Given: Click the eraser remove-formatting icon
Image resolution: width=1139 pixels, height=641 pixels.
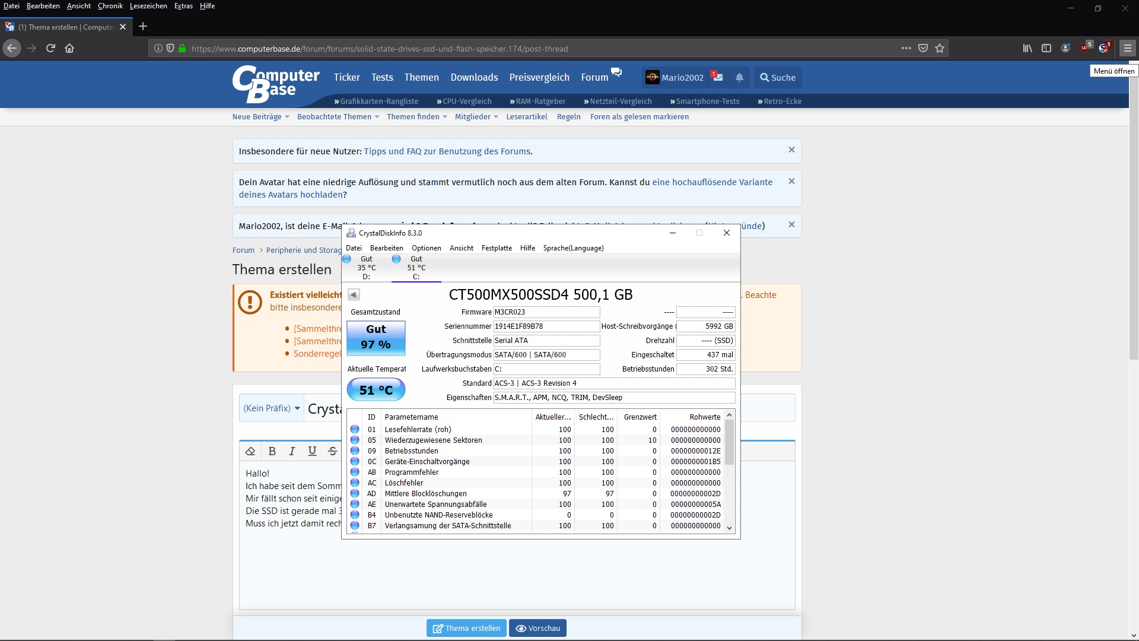Looking at the screenshot, I should point(250,451).
